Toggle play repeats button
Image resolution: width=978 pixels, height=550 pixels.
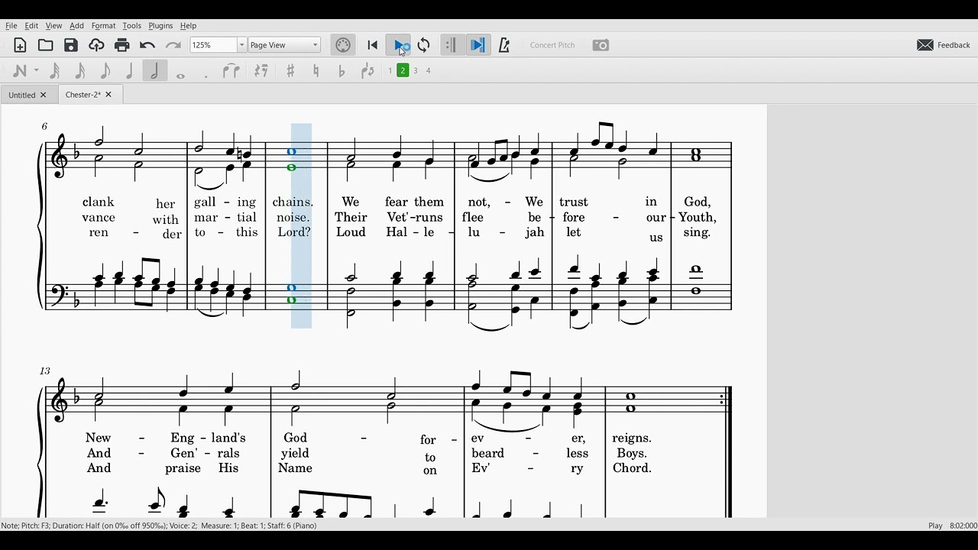pyautogui.click(x=451, y=45)
